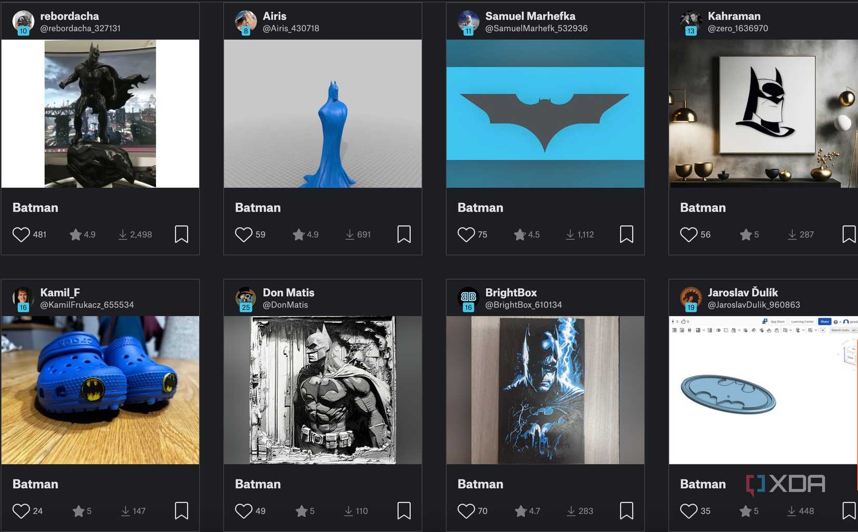Like BrightBox's Batman painting model
This screenshot has height=532, width=858.
(466, 511)
